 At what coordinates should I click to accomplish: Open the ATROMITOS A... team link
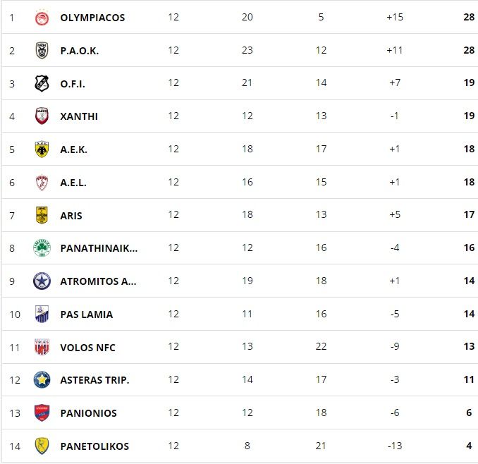point(98,281)
